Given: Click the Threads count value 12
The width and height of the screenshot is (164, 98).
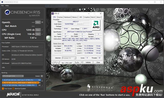Looking at the screenshot, I should tap(99, 58).
